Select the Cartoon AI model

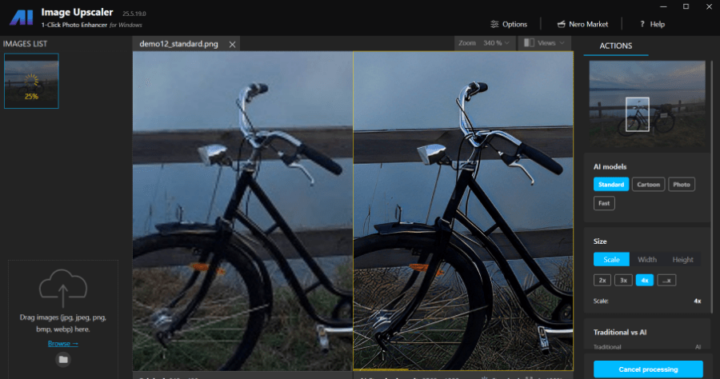tap(648, 185)
